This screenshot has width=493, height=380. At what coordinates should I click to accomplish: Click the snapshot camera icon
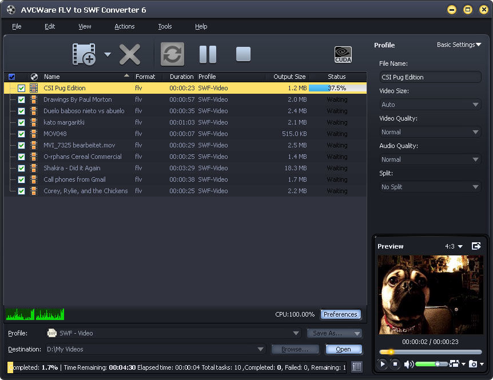(x=473, y=364)
